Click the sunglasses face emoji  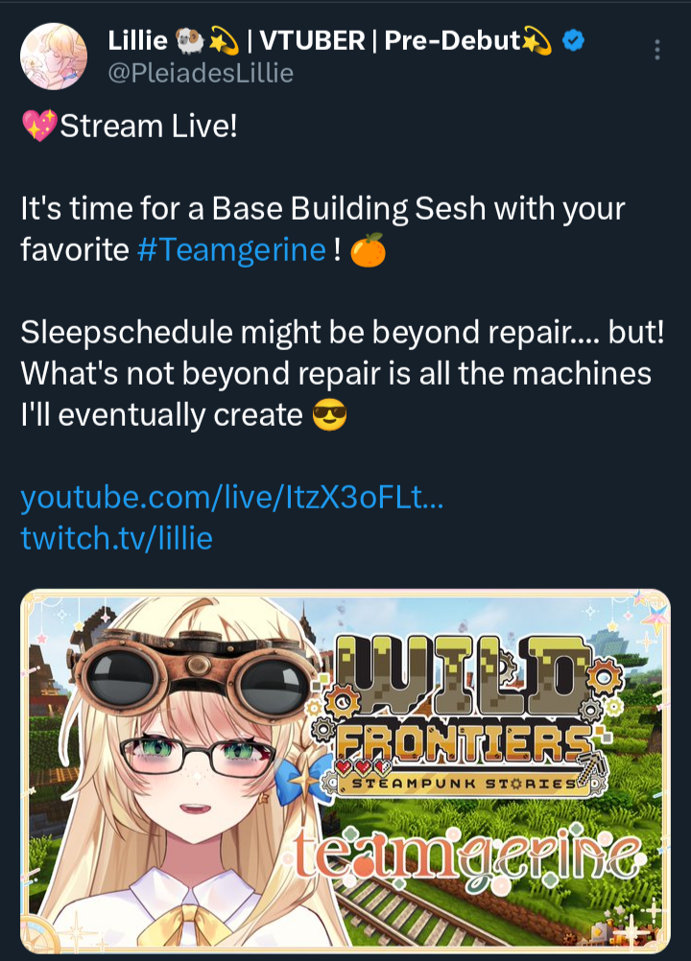point(329,415)
